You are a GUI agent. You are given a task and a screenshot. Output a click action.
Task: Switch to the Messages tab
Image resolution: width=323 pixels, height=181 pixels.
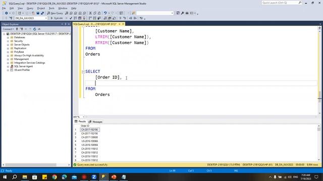95,122
